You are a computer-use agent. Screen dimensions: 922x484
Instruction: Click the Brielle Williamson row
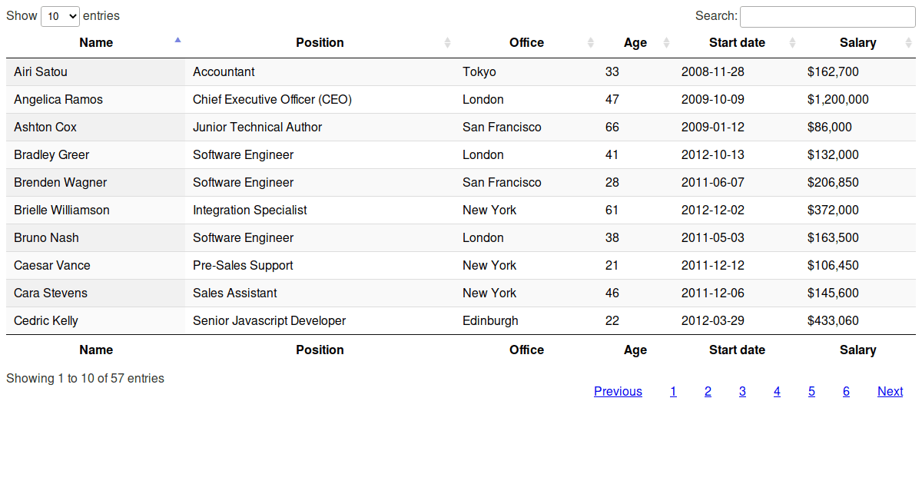[61, 211]
